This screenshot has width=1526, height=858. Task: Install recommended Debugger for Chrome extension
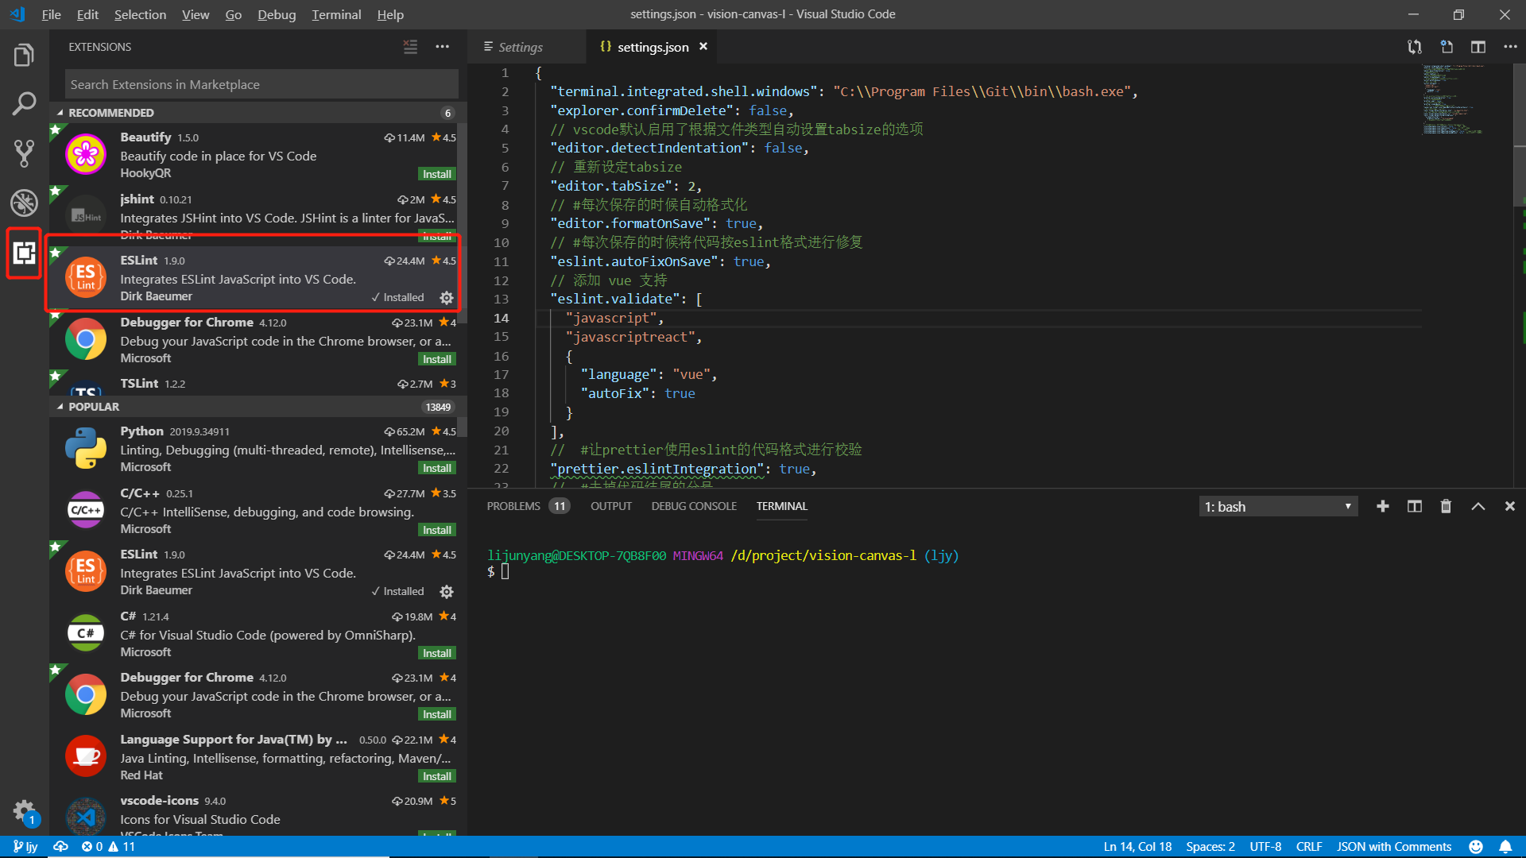(x=437, y=359)
